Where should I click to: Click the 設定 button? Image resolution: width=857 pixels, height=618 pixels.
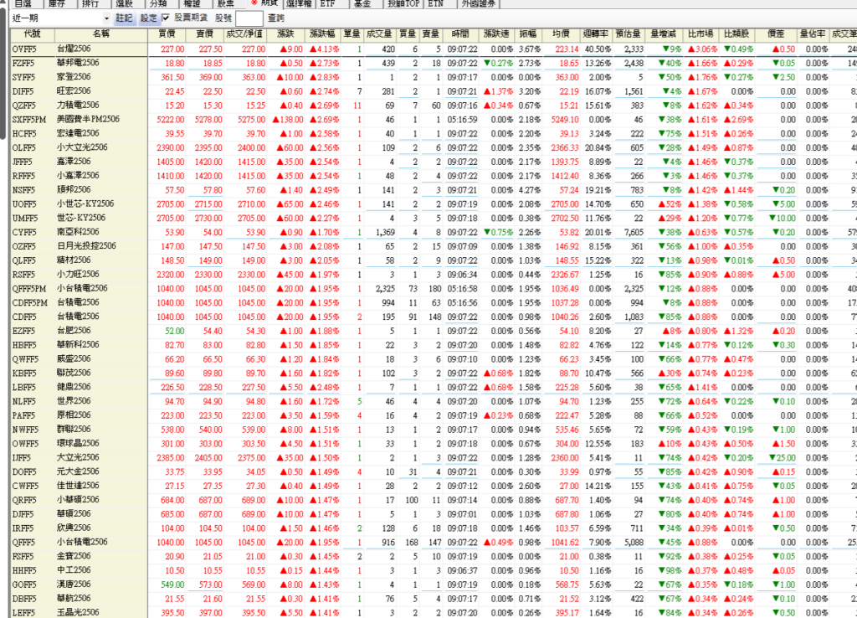(148, 18)
